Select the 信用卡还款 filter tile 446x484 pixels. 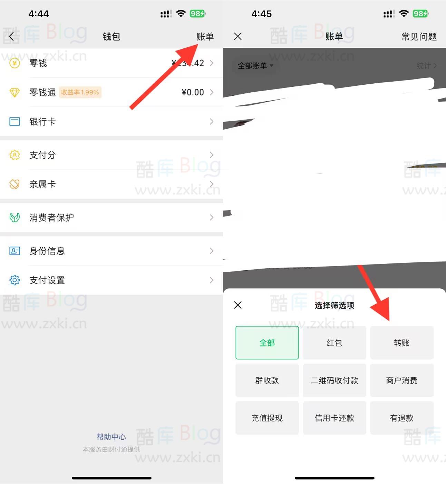334,418
